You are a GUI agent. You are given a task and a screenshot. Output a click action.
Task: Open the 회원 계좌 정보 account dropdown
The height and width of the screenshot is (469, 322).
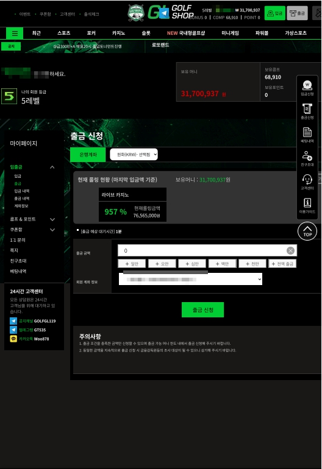[x=190, y=279]
